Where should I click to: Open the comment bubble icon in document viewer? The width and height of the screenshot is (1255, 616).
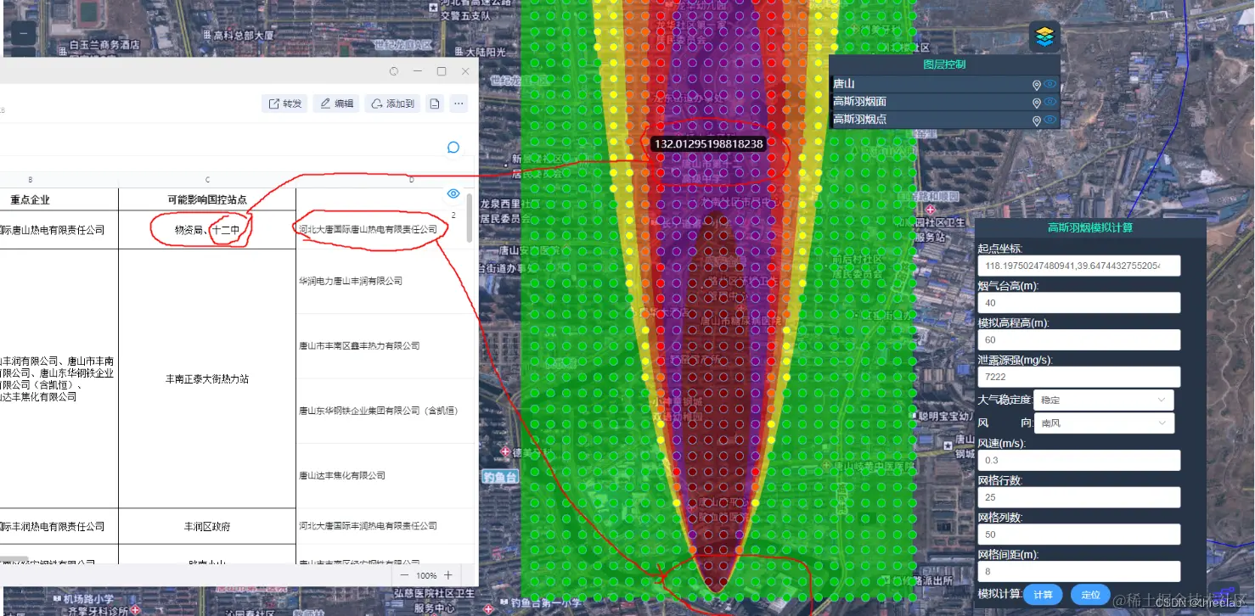pyautogui.click(x=453, y=148)
